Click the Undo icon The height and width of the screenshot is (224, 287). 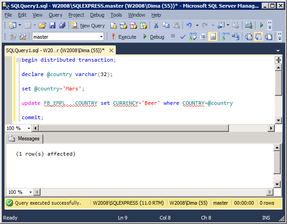(189, 25)
